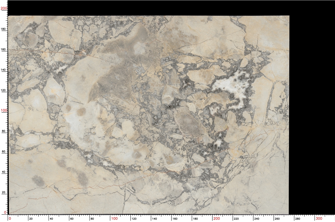Click the 20 mark on horizontal ruler
335x222 pixels.
pyautogui.click(x=31, y=219)
